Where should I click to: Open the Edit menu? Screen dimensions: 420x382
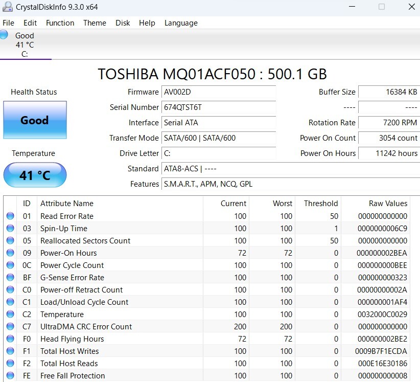(30, 23)
